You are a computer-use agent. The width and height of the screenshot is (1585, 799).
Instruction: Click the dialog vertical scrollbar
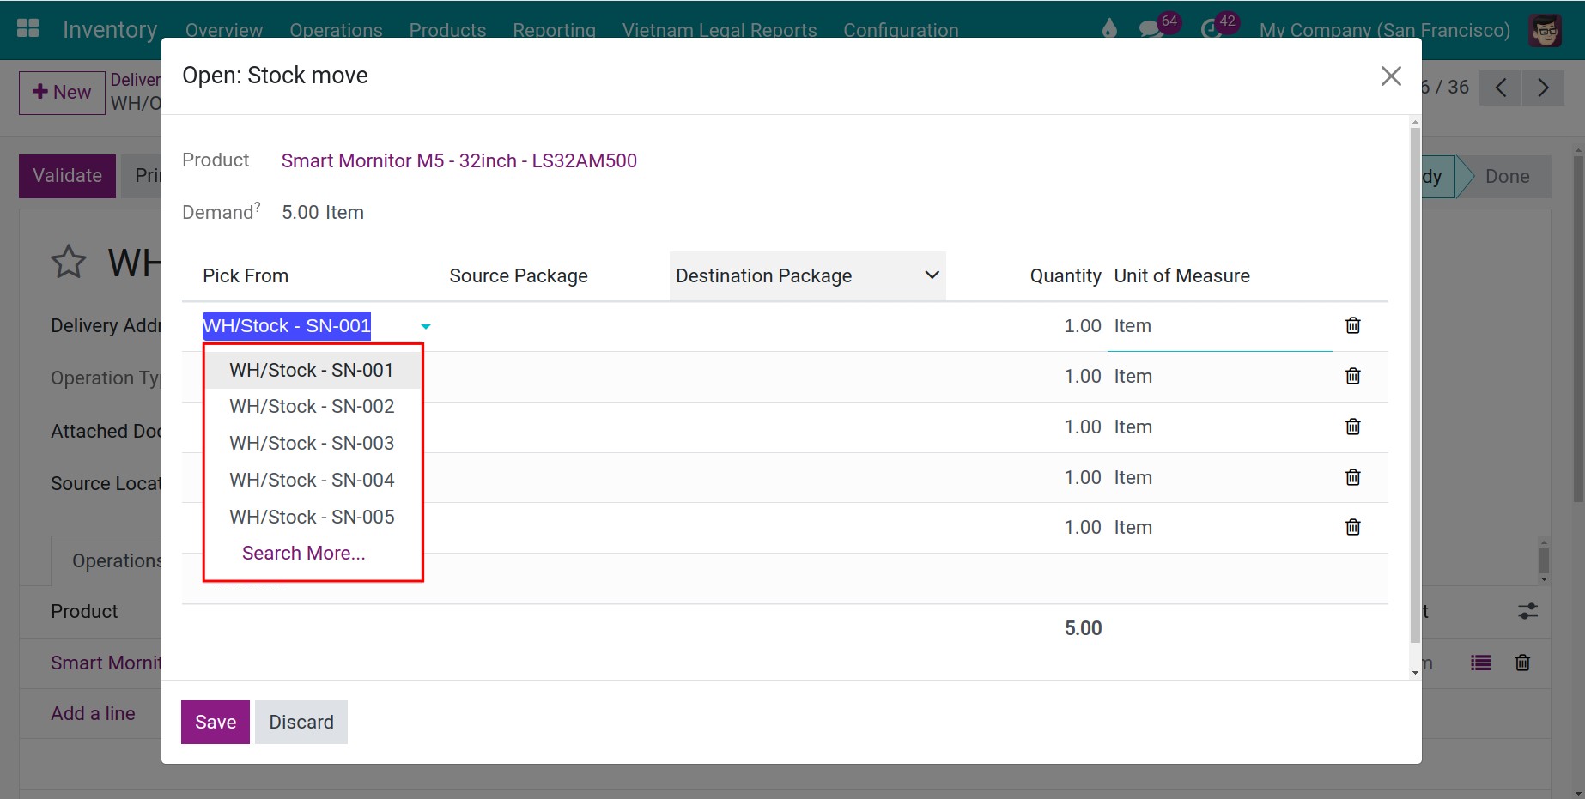1415,386
